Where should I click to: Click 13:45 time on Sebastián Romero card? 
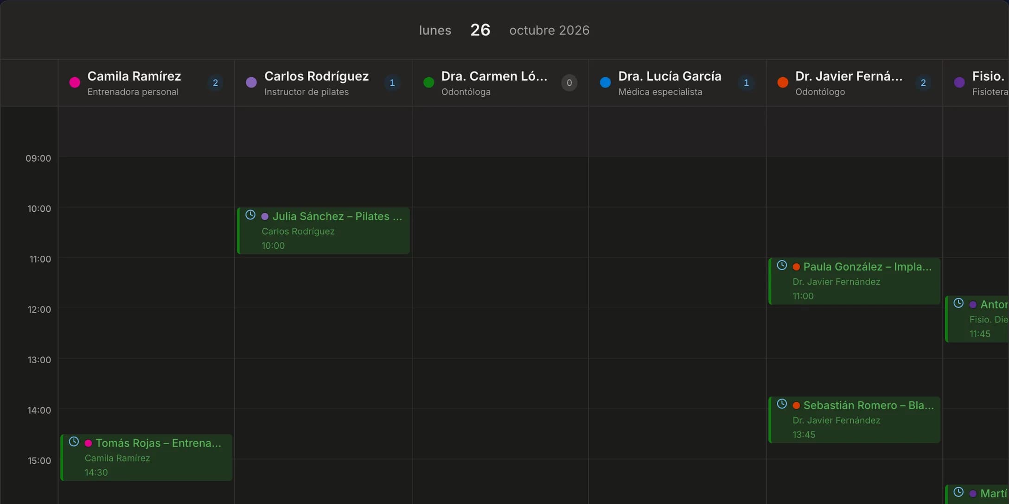coord(804,435)
